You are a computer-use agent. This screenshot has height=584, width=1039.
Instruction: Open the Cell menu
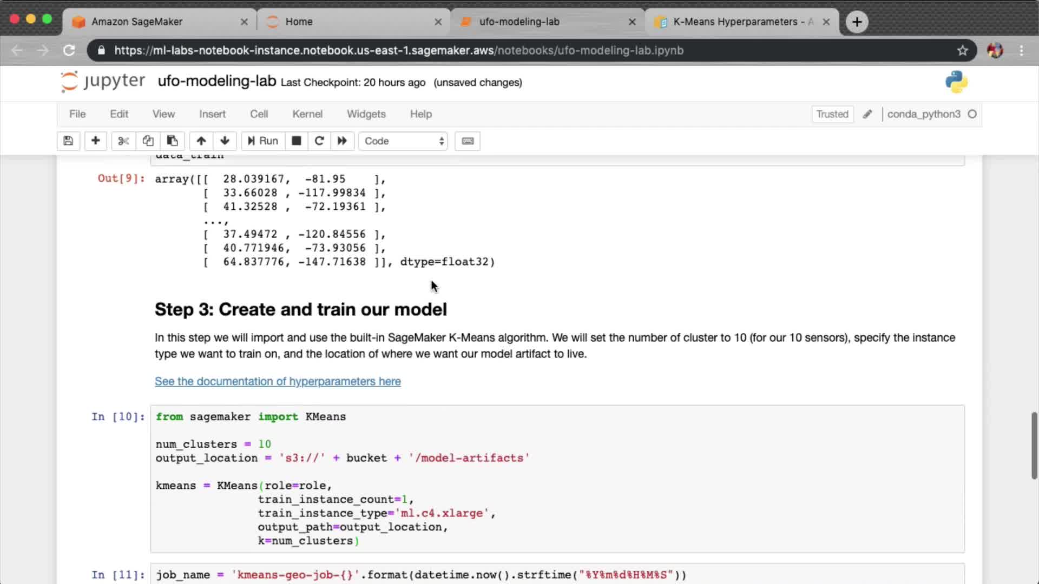coord(259,114)
